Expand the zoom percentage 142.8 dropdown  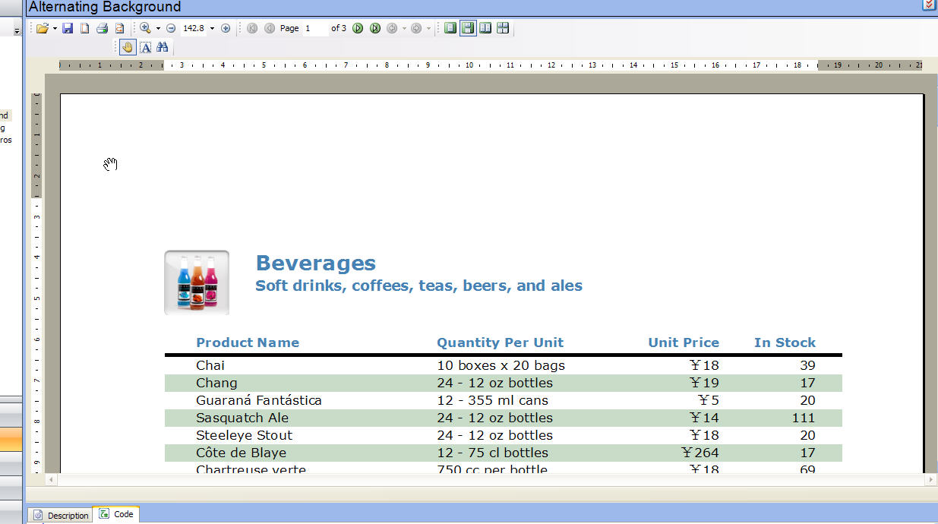[212, 28]
